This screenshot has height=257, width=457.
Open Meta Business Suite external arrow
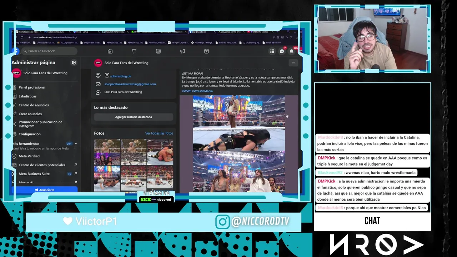pyautogui.click(x=76, y=174)
